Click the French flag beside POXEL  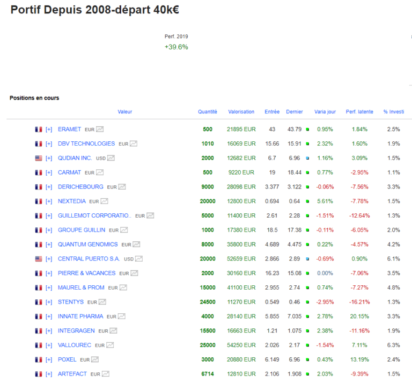(x=38, y=359)
